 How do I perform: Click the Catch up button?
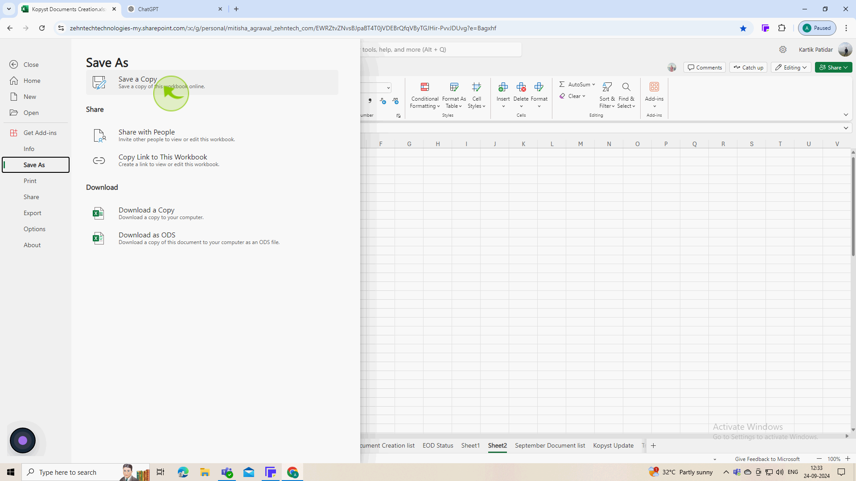(x=748, y=67)
